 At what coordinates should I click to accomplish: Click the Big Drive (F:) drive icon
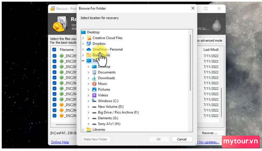coord(94,113)
